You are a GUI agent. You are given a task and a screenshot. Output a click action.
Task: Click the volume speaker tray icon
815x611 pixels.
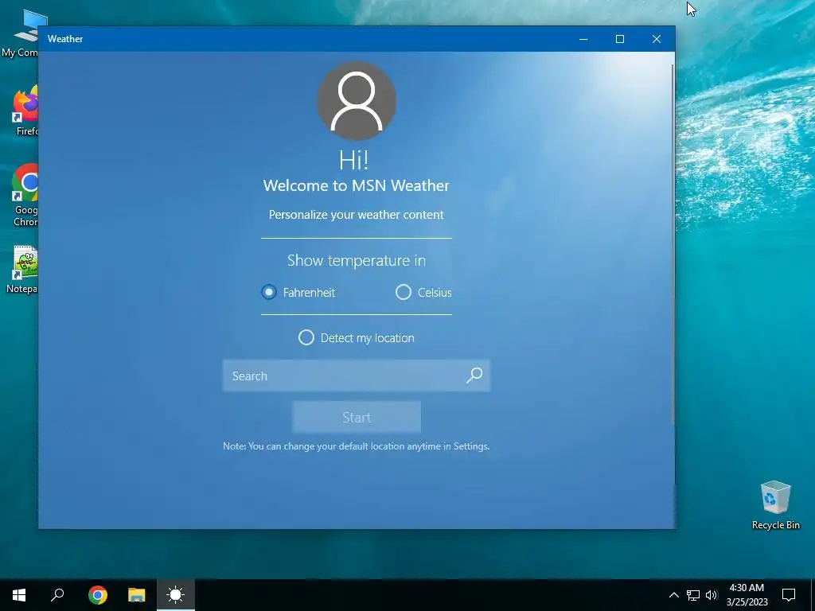tap(712, 595)
